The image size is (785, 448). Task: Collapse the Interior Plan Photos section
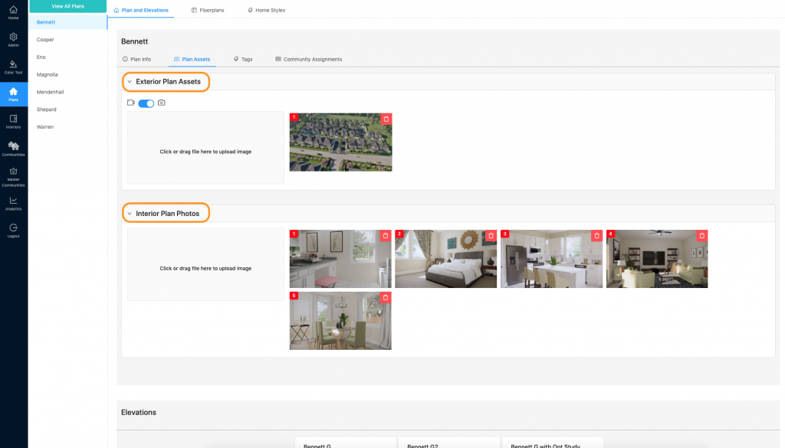(x=130, y=214)
